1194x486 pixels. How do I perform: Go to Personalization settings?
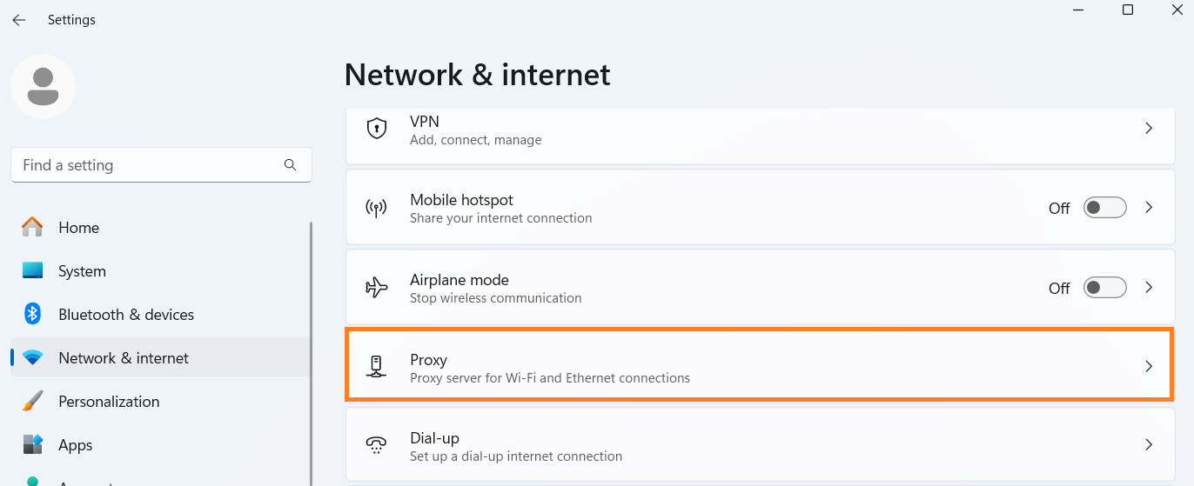(x=108, y=402)
